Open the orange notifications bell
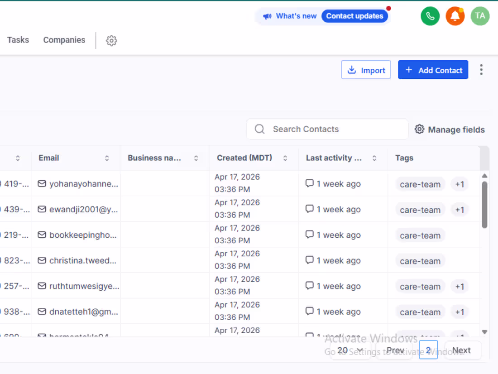 click(x=455, y=16)
